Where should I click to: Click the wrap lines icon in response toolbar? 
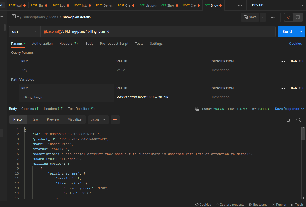point(115,120)
